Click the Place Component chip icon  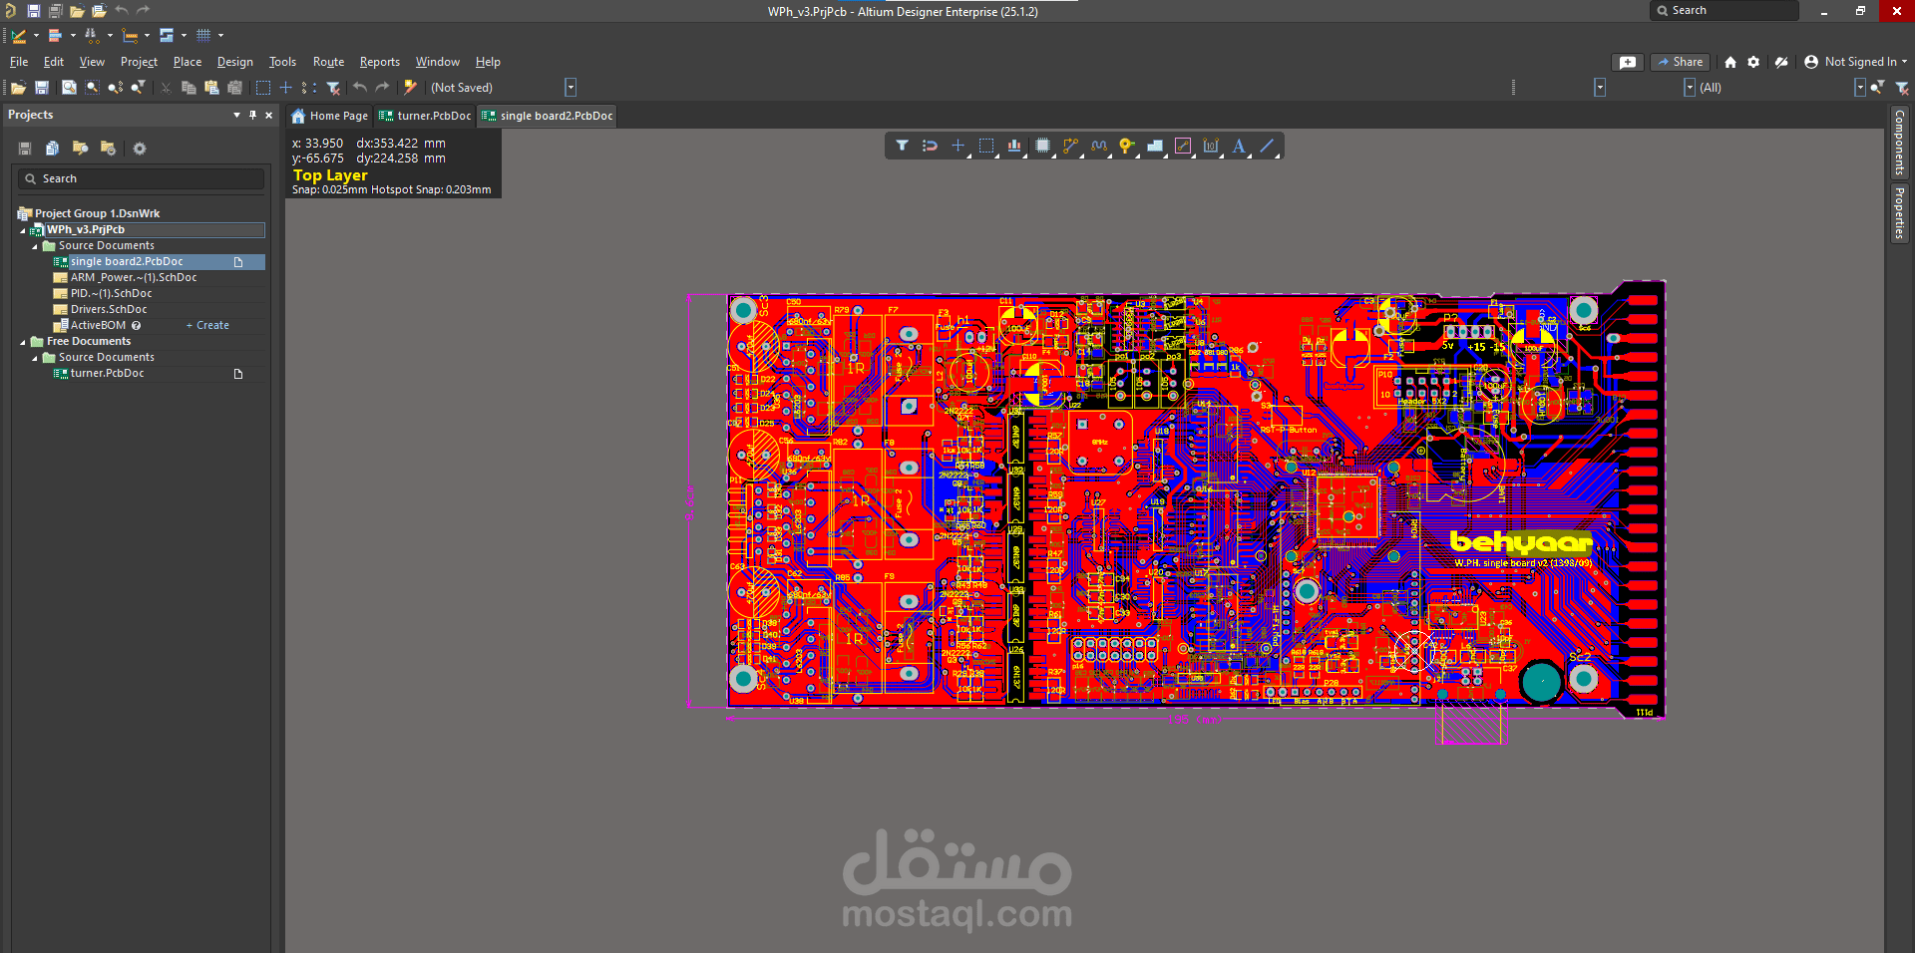point(1042,146)
